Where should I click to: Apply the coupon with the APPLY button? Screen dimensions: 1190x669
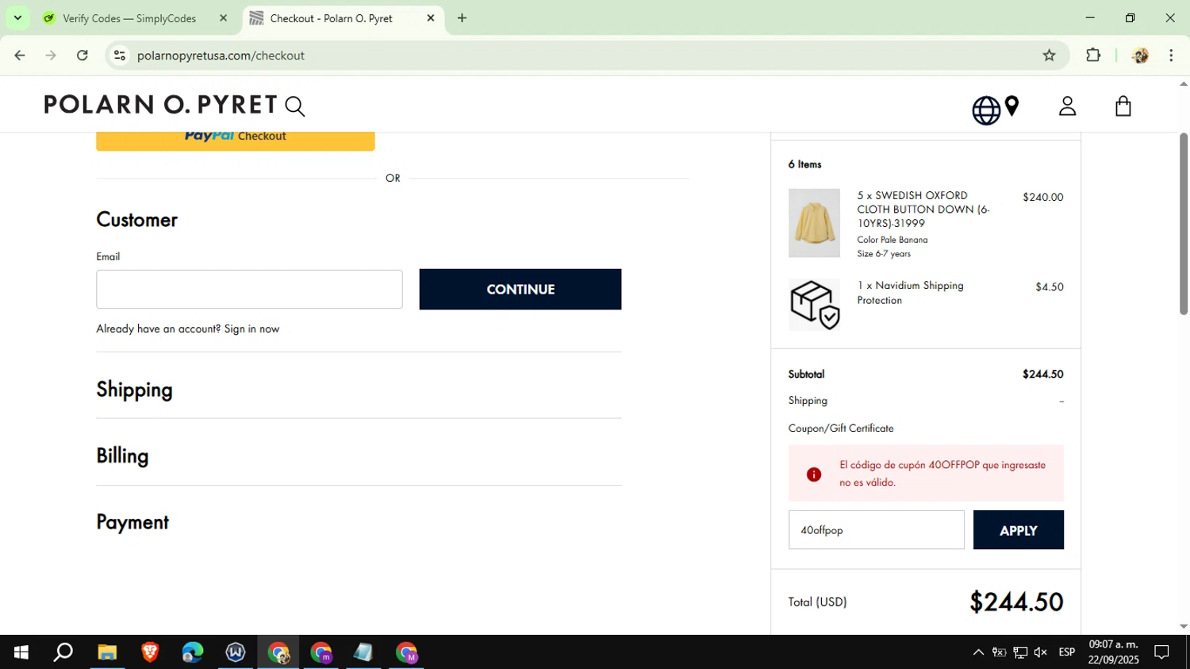(x=1019, y=530)
